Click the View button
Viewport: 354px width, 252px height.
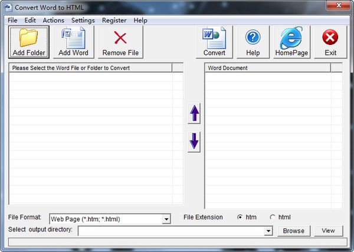pyautogui.click(x=329, y=231)
